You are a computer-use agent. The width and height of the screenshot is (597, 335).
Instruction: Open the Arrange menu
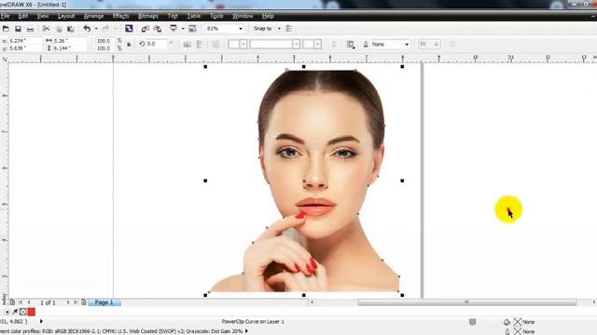pos(93,16)
